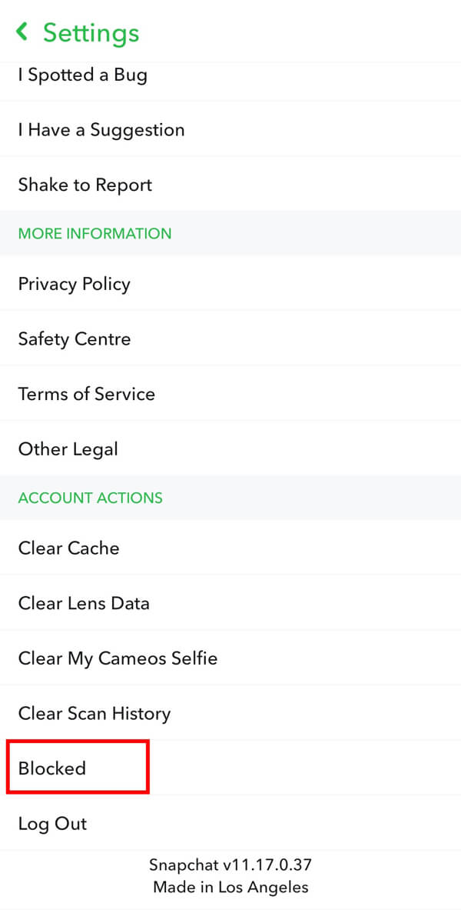Tap the ACCOUNT ACTIONS section header
This screenshot has width=461, height=910.
[90, 498]
